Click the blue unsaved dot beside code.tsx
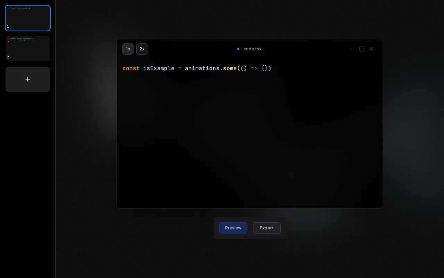The height and width of the screenshot is (278, 444). pyautogui.click(x=238, y=49)
